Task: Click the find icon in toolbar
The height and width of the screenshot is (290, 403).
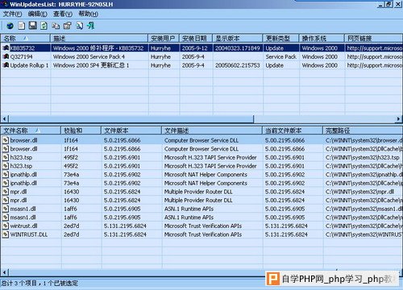Action: (x=80, y=26)
